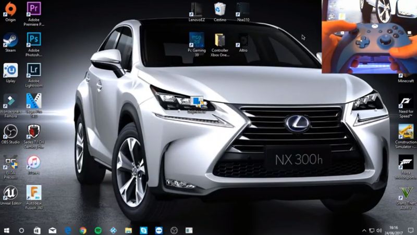This screenshot has height=235, width=417.
Task: Open the Microsoft Store from the taskbar
Action: pyautogui.click(x=37, y=230)
